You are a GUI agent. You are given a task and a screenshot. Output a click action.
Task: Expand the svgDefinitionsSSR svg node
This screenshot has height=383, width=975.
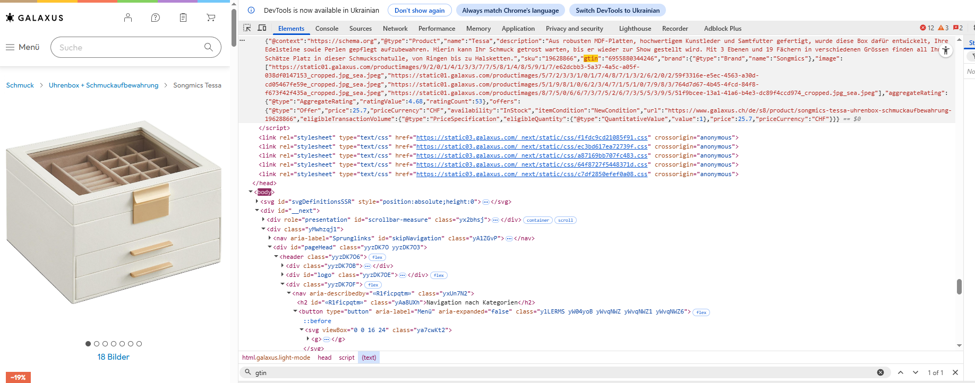pos(257,202)
